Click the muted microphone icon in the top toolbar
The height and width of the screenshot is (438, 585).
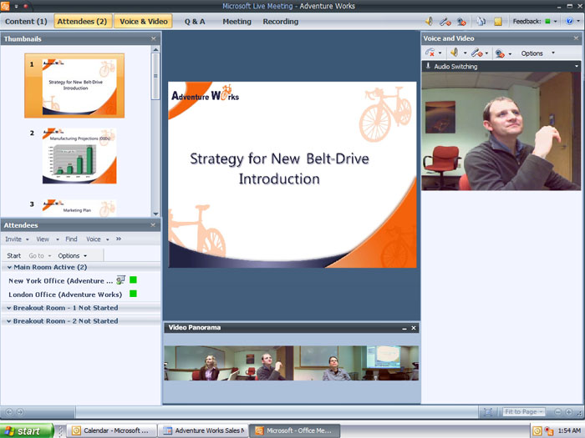click(445, 22)
